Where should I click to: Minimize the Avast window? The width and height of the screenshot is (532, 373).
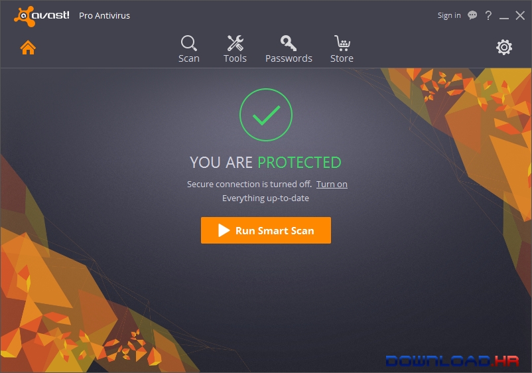[x=504, y=16]
